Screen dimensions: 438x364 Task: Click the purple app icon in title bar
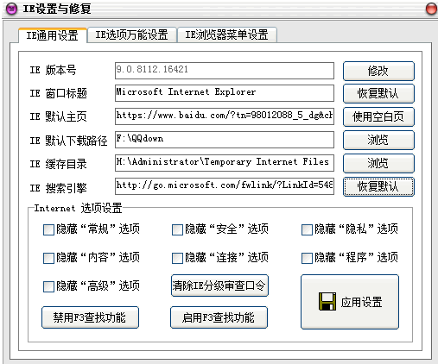point(11,9)
